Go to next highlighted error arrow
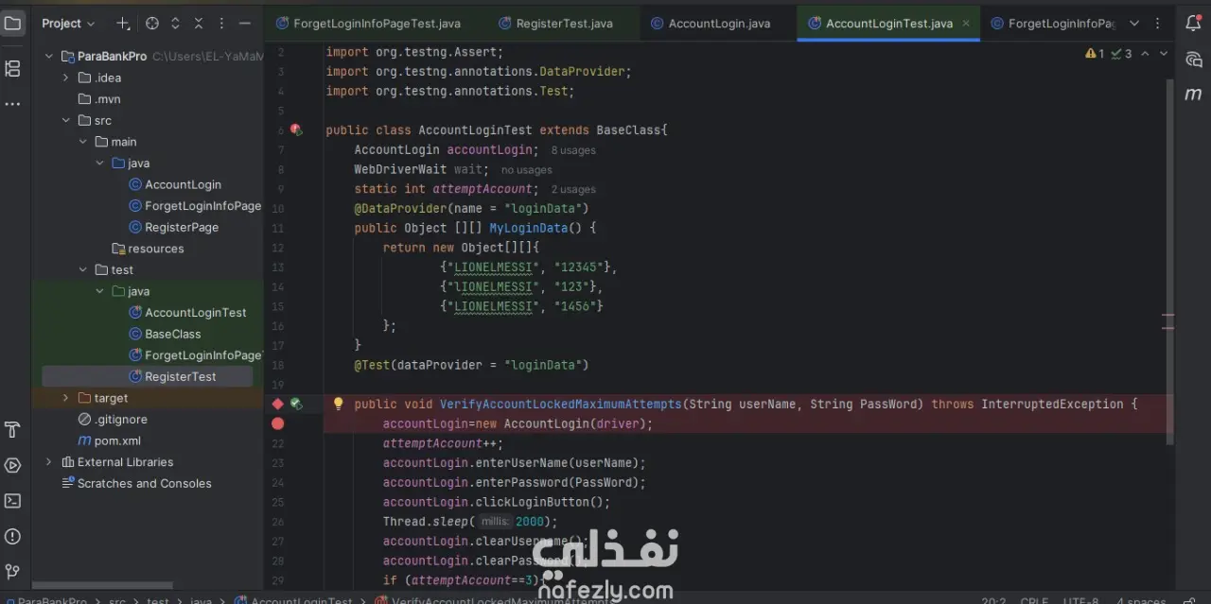The width and height of the screenshot is (1211, 604). click(x=1163, y=54)
